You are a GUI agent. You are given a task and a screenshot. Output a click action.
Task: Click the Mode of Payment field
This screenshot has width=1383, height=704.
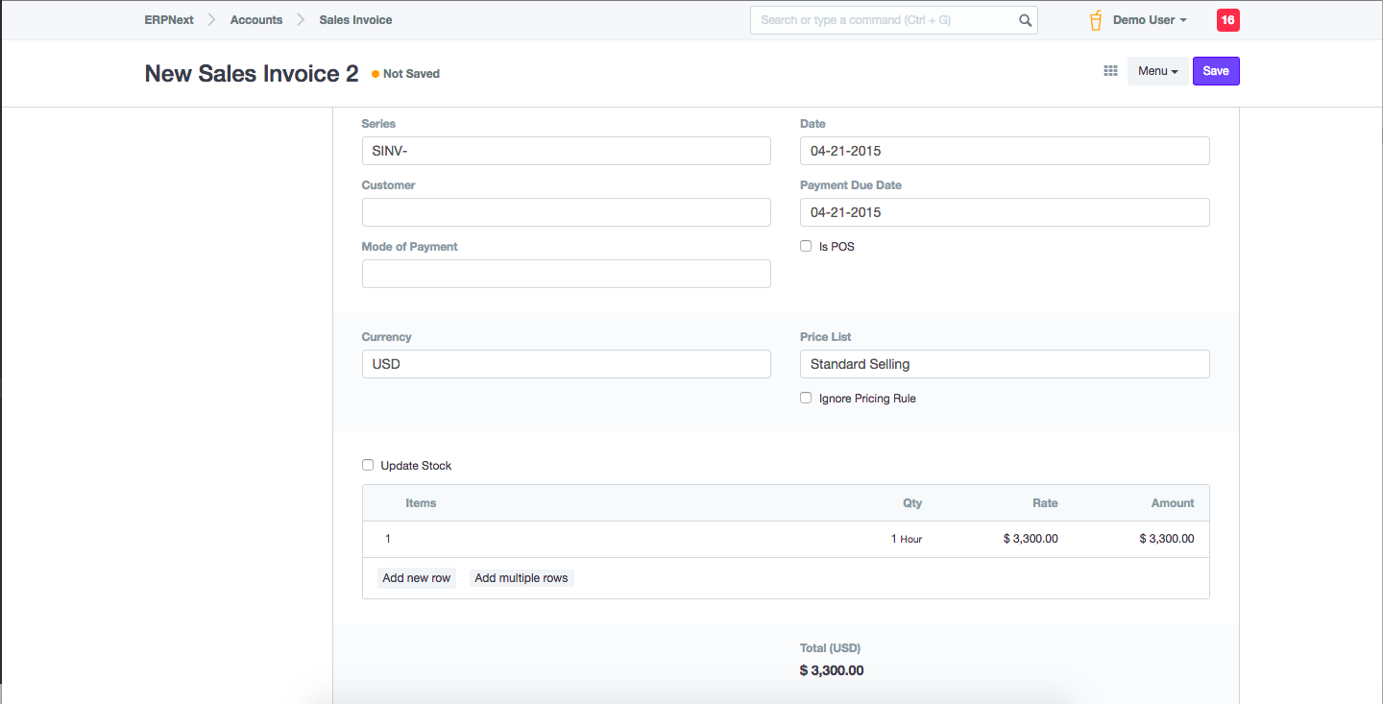pyautogui.click(x=566, y=274)
